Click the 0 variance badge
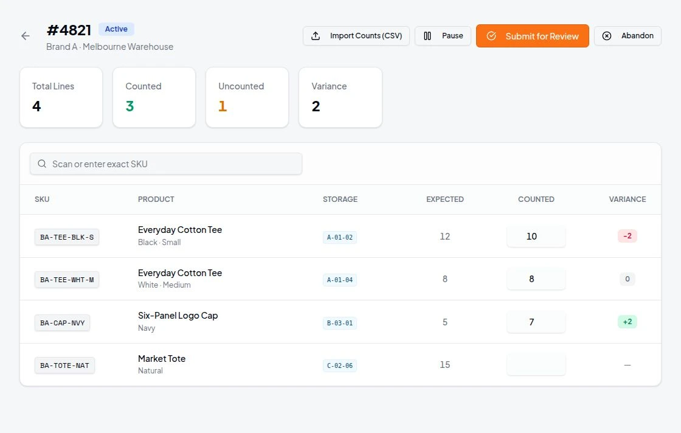Screen dimensions: 681x433 coord(627,279)
